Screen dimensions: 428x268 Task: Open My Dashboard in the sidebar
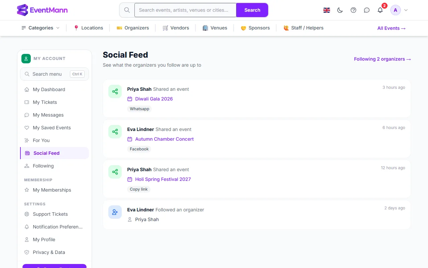[x=55, y=89]
